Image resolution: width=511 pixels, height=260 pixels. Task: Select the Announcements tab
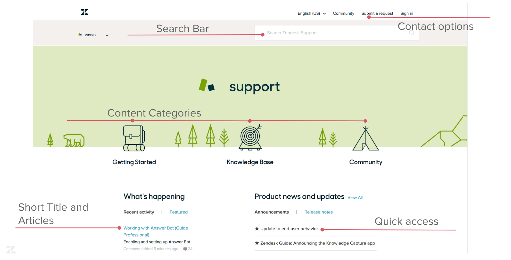point(272,212)
